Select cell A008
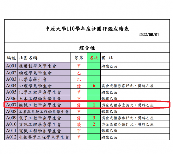Viewport: 173px width, 154px height. [11, 111]
